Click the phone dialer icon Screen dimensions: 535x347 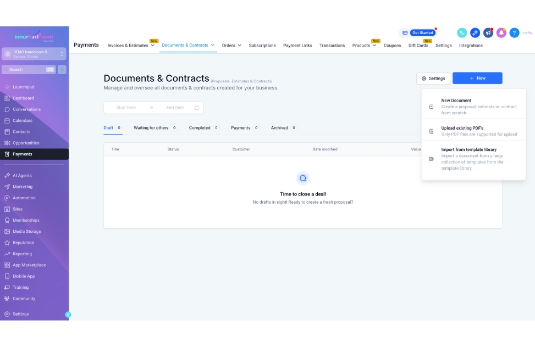click(x=462, y=33)
